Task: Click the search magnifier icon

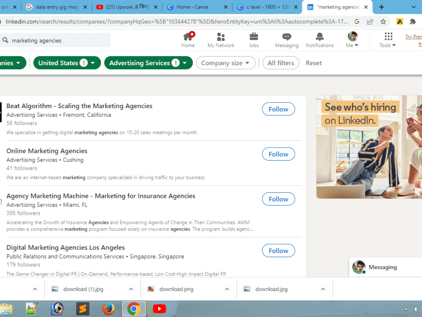Action: pos(5,40)
